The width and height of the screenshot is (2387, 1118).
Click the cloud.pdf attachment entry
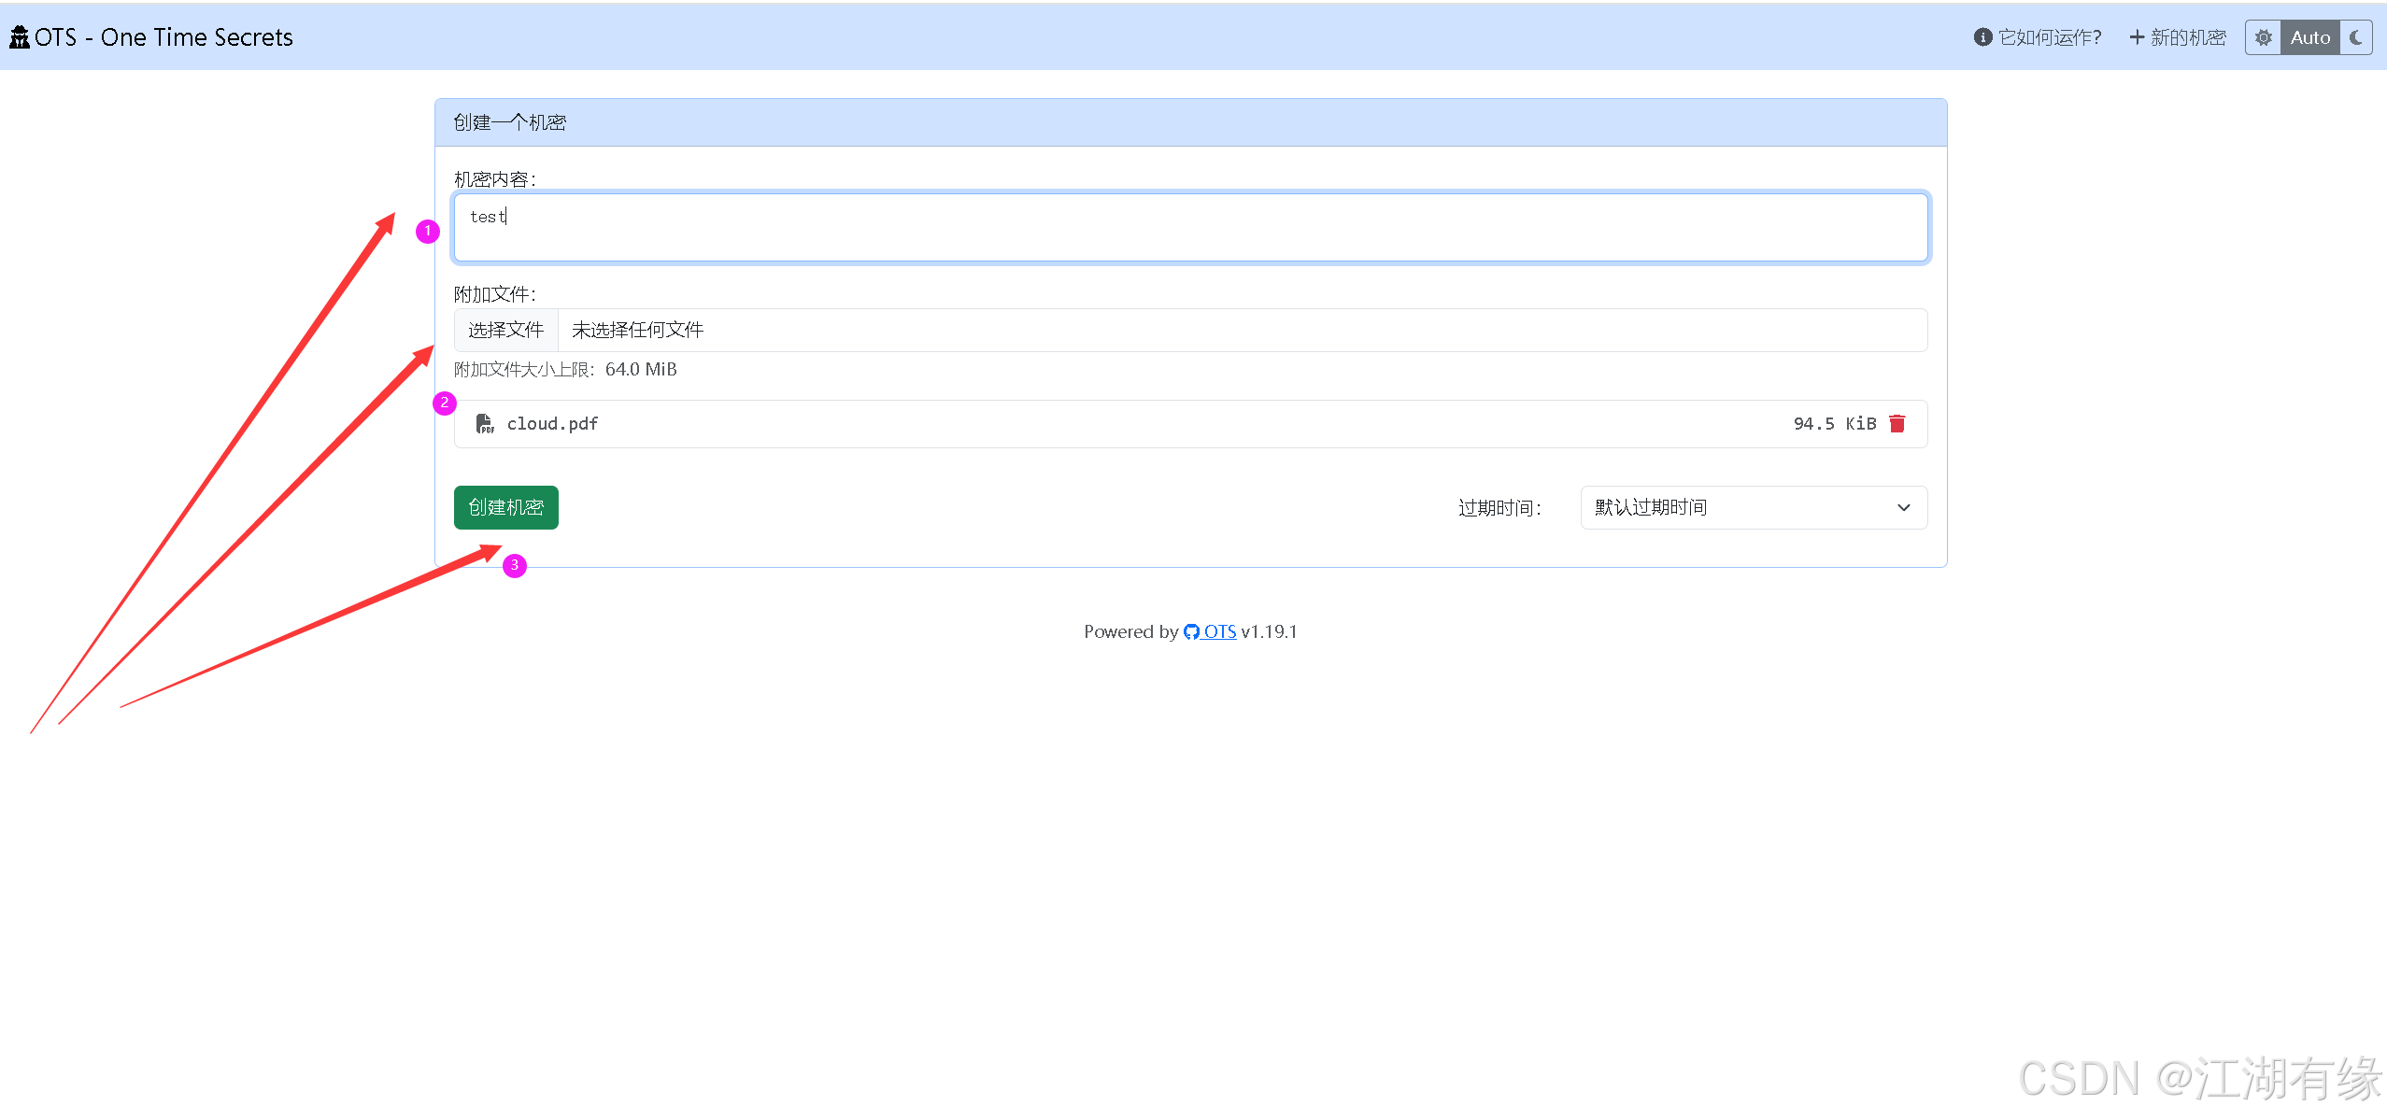[552, 424]
